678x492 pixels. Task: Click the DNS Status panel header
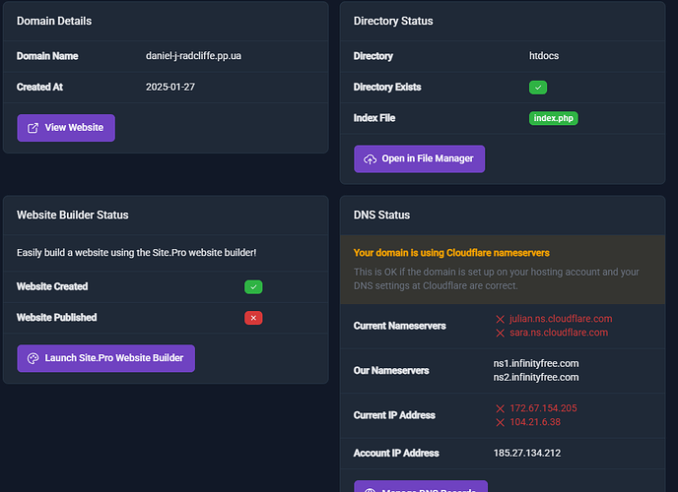click(382, 215)
